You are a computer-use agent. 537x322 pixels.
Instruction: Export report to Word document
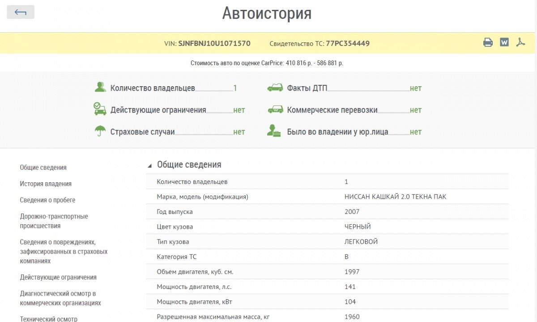504,43
